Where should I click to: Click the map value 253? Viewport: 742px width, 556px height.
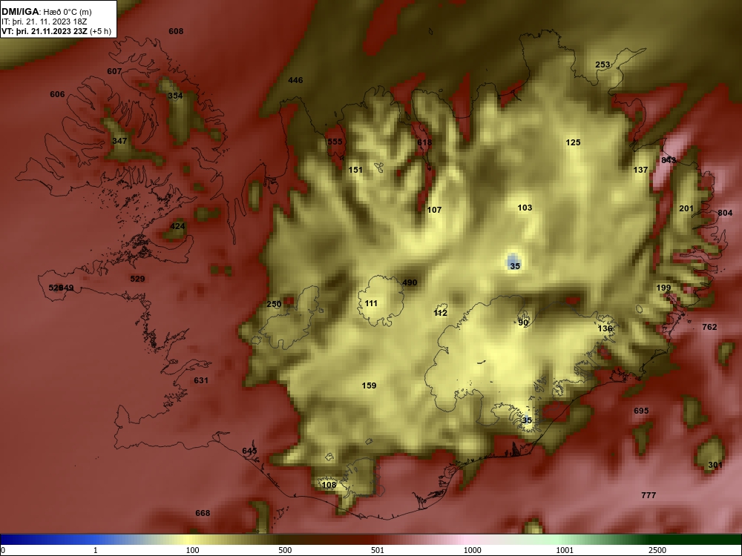603,64
